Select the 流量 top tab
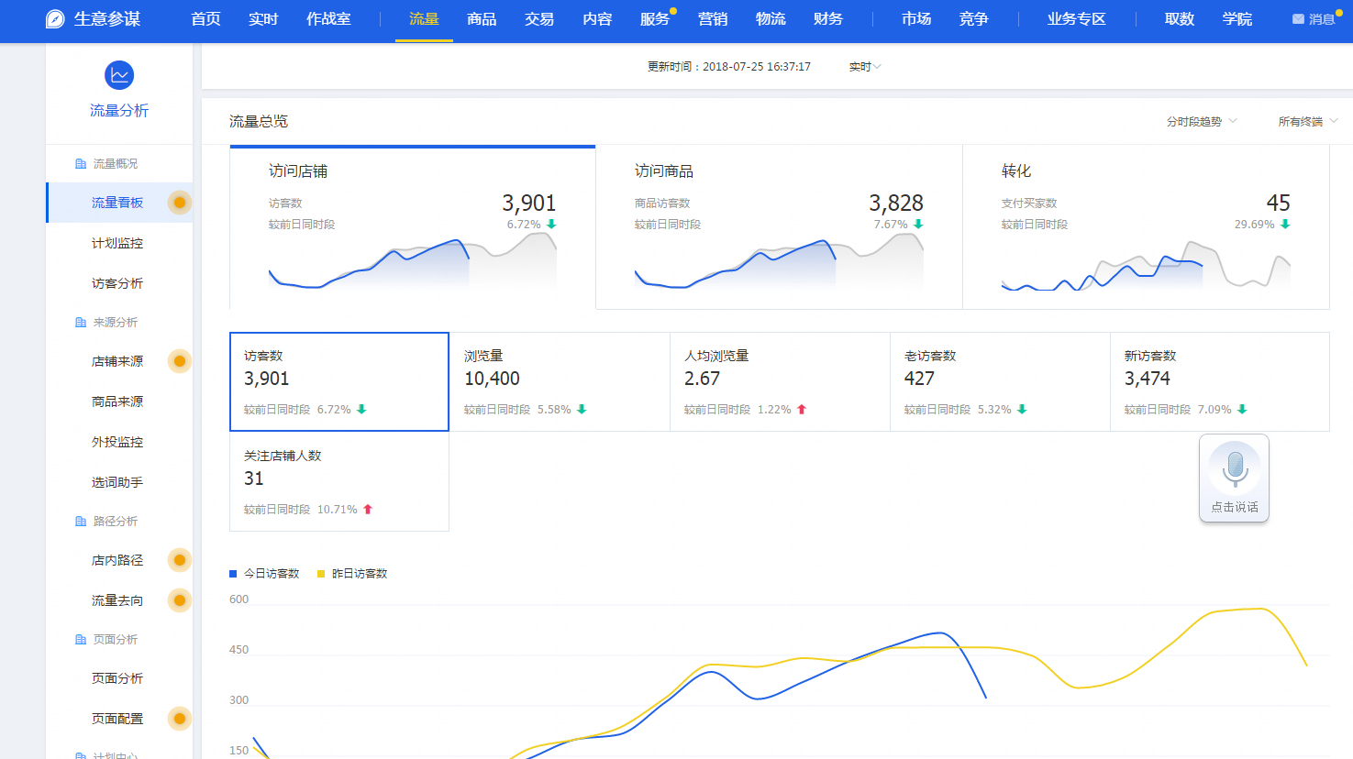1353x759 pixels. pos(424,19)
